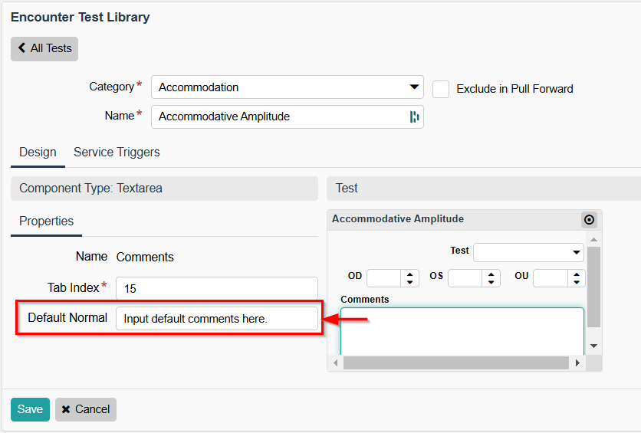Click the OD value stepper arrows
Screen dimensions: 641x433
coord(410,277)
